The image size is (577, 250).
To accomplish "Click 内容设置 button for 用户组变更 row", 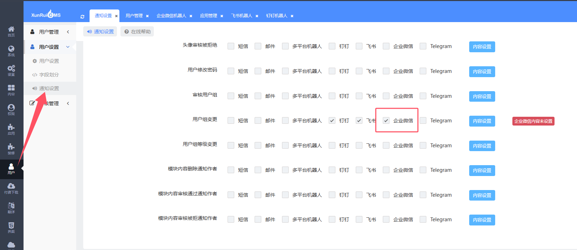I will coord(482,121).
